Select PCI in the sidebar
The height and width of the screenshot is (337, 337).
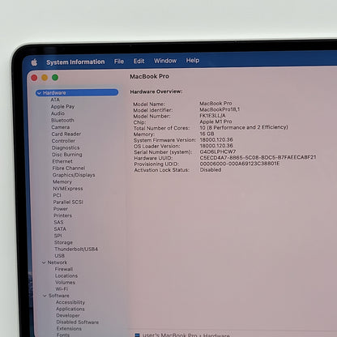click(x=57, y=195)
